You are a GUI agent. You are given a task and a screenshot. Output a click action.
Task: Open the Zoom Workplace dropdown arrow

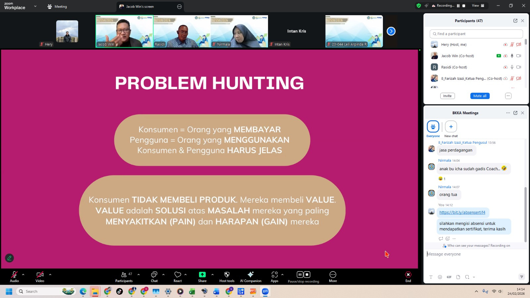click(x=35, y=6)
